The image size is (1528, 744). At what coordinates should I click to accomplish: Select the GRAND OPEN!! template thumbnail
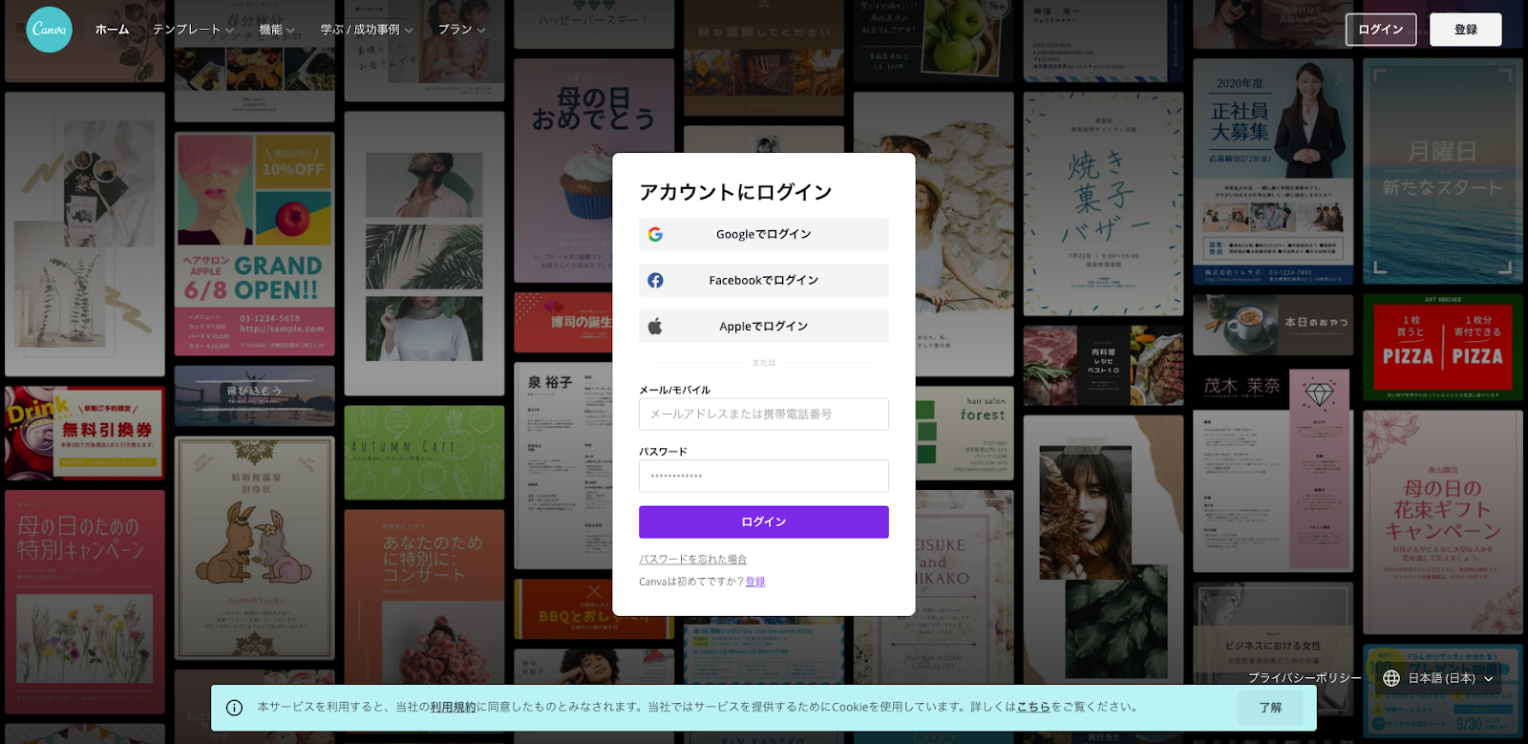[255, 244]
